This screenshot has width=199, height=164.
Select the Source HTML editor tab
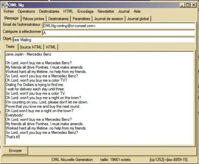pyautogui.click(x=31, y=47)
